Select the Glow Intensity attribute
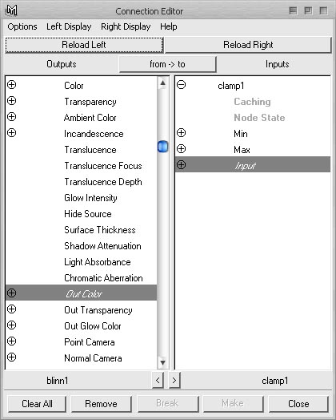The width and height of the screenshot is (336, 420). [x=90, y=198]
